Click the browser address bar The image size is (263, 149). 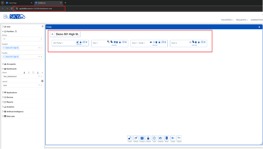(39, 8)
